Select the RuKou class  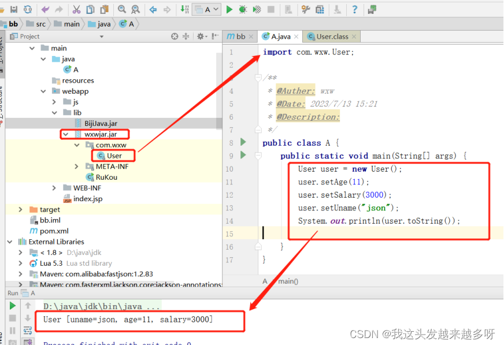point(102,177)
